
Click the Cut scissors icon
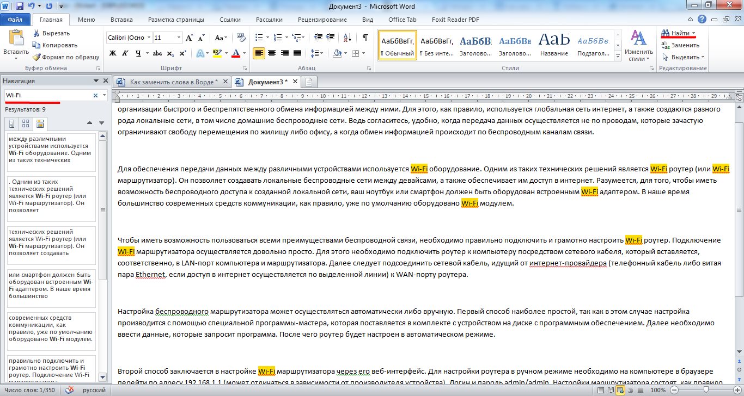click(x=36, y=33)
